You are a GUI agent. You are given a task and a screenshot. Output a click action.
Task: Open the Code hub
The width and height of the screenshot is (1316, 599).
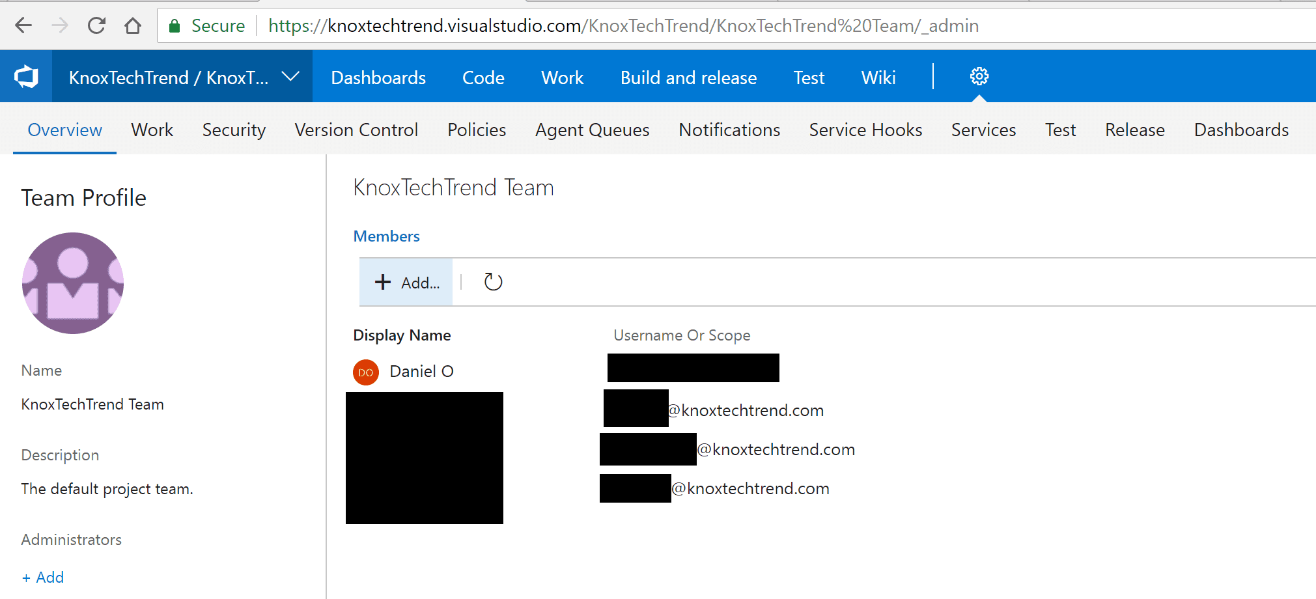pyautogui.click(x=483, y=77)
